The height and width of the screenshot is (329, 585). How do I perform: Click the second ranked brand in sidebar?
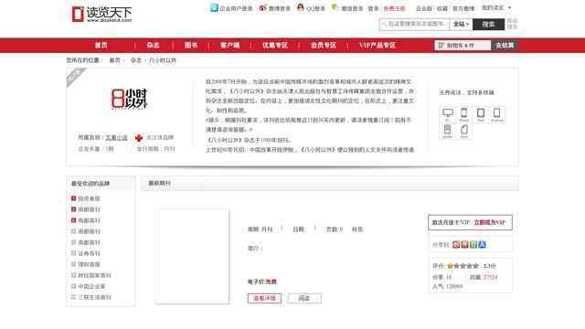[89, 209]
